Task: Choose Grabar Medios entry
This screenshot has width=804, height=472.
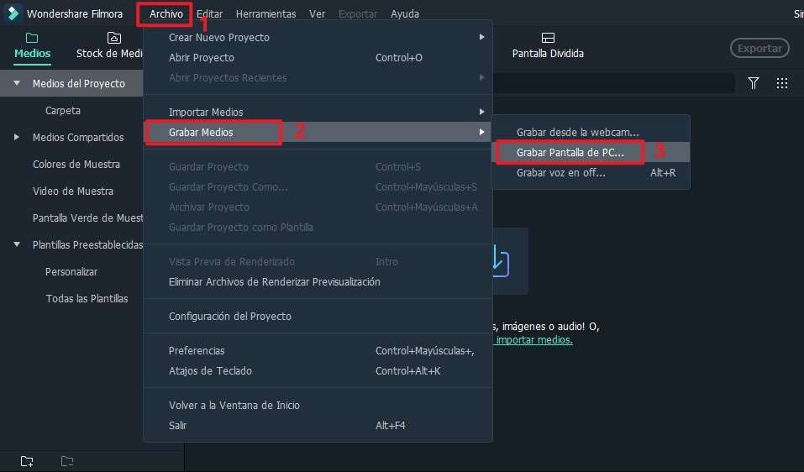Action: point(318,132)
